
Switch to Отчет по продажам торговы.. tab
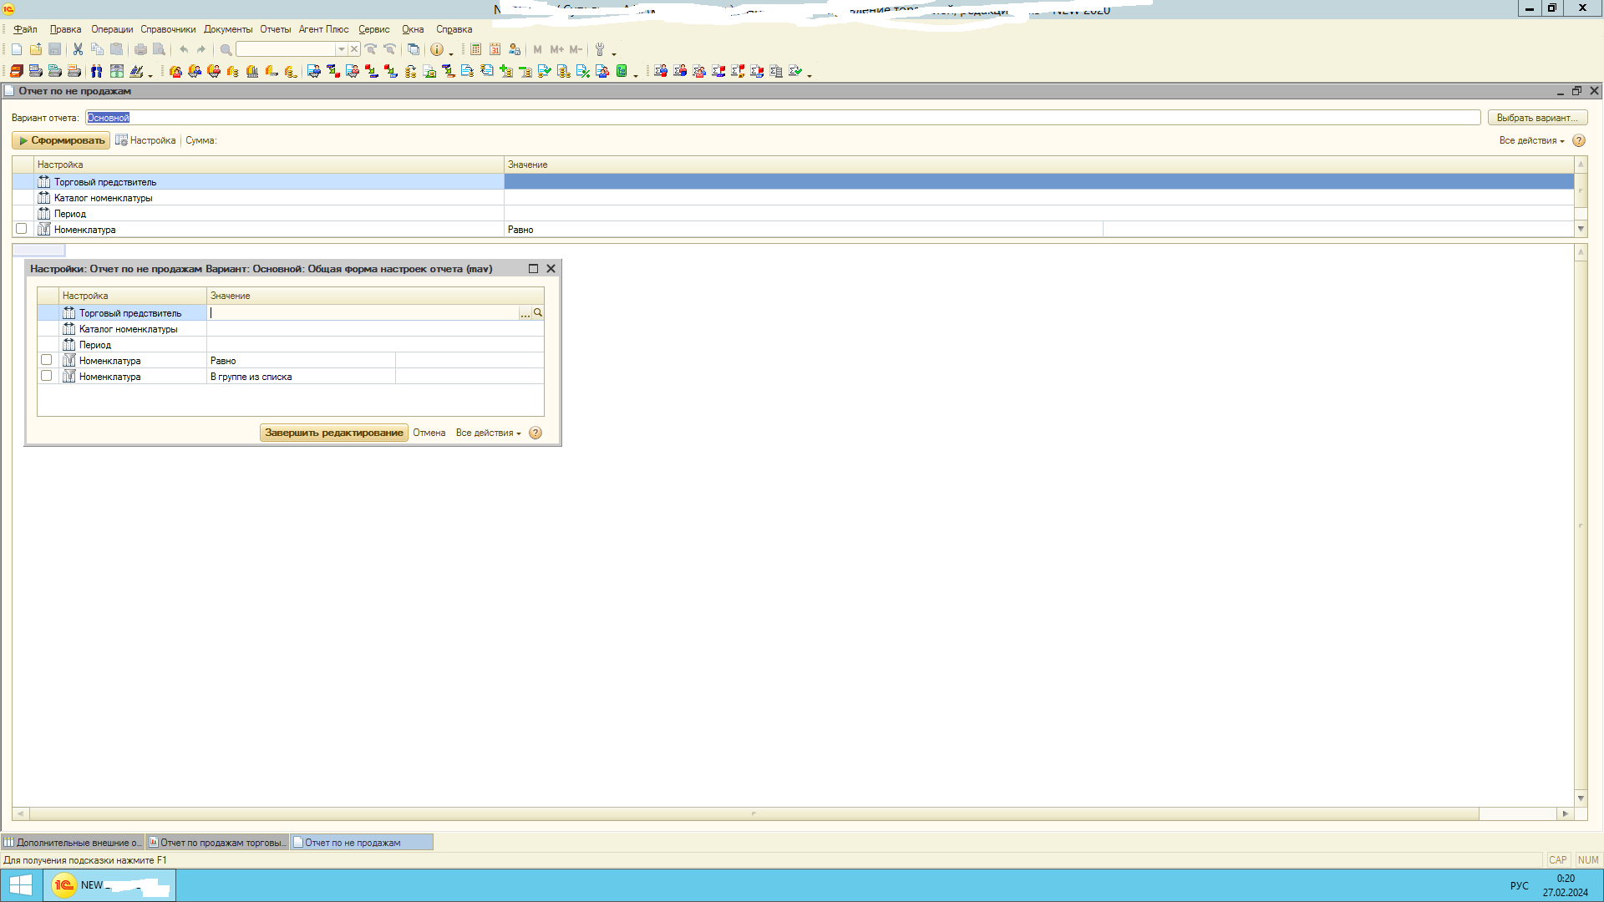219,843
